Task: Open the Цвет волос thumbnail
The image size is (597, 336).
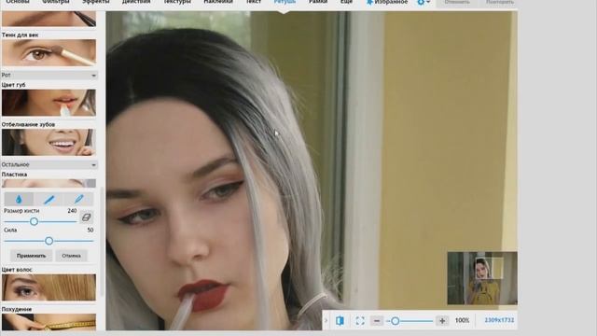Action: click(x=49, y=287)
